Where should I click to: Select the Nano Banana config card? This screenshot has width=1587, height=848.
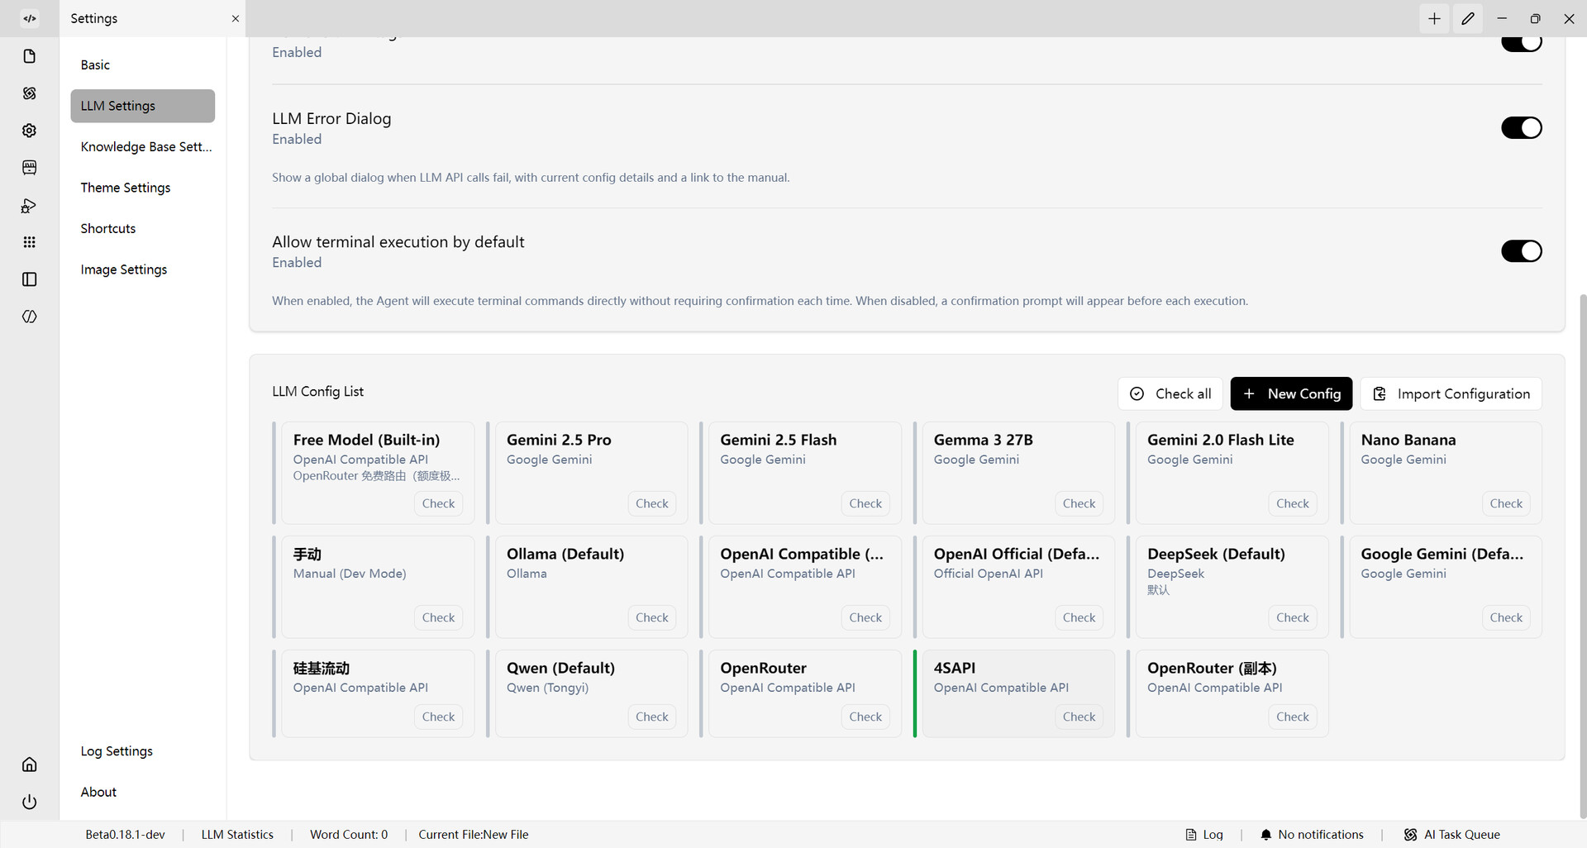point(1446,473)
